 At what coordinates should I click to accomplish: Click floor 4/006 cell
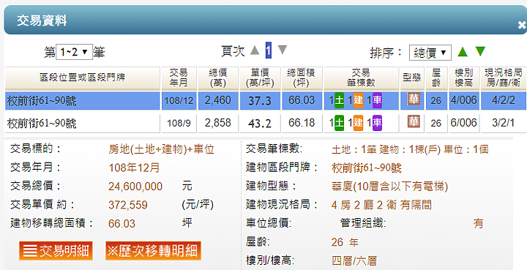[x=464, y=101]
